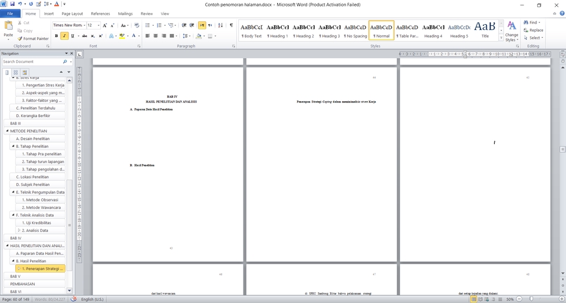The width and height of the screenshot is (566, 303).
Task: Browse pages tab in Navigation pane
Action: (15, 72)
